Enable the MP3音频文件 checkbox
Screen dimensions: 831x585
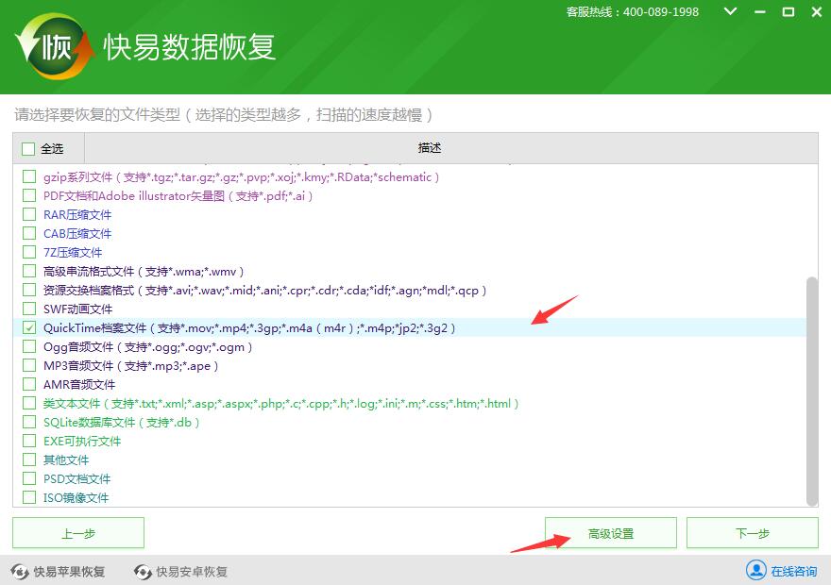click(x=29, y=365)
